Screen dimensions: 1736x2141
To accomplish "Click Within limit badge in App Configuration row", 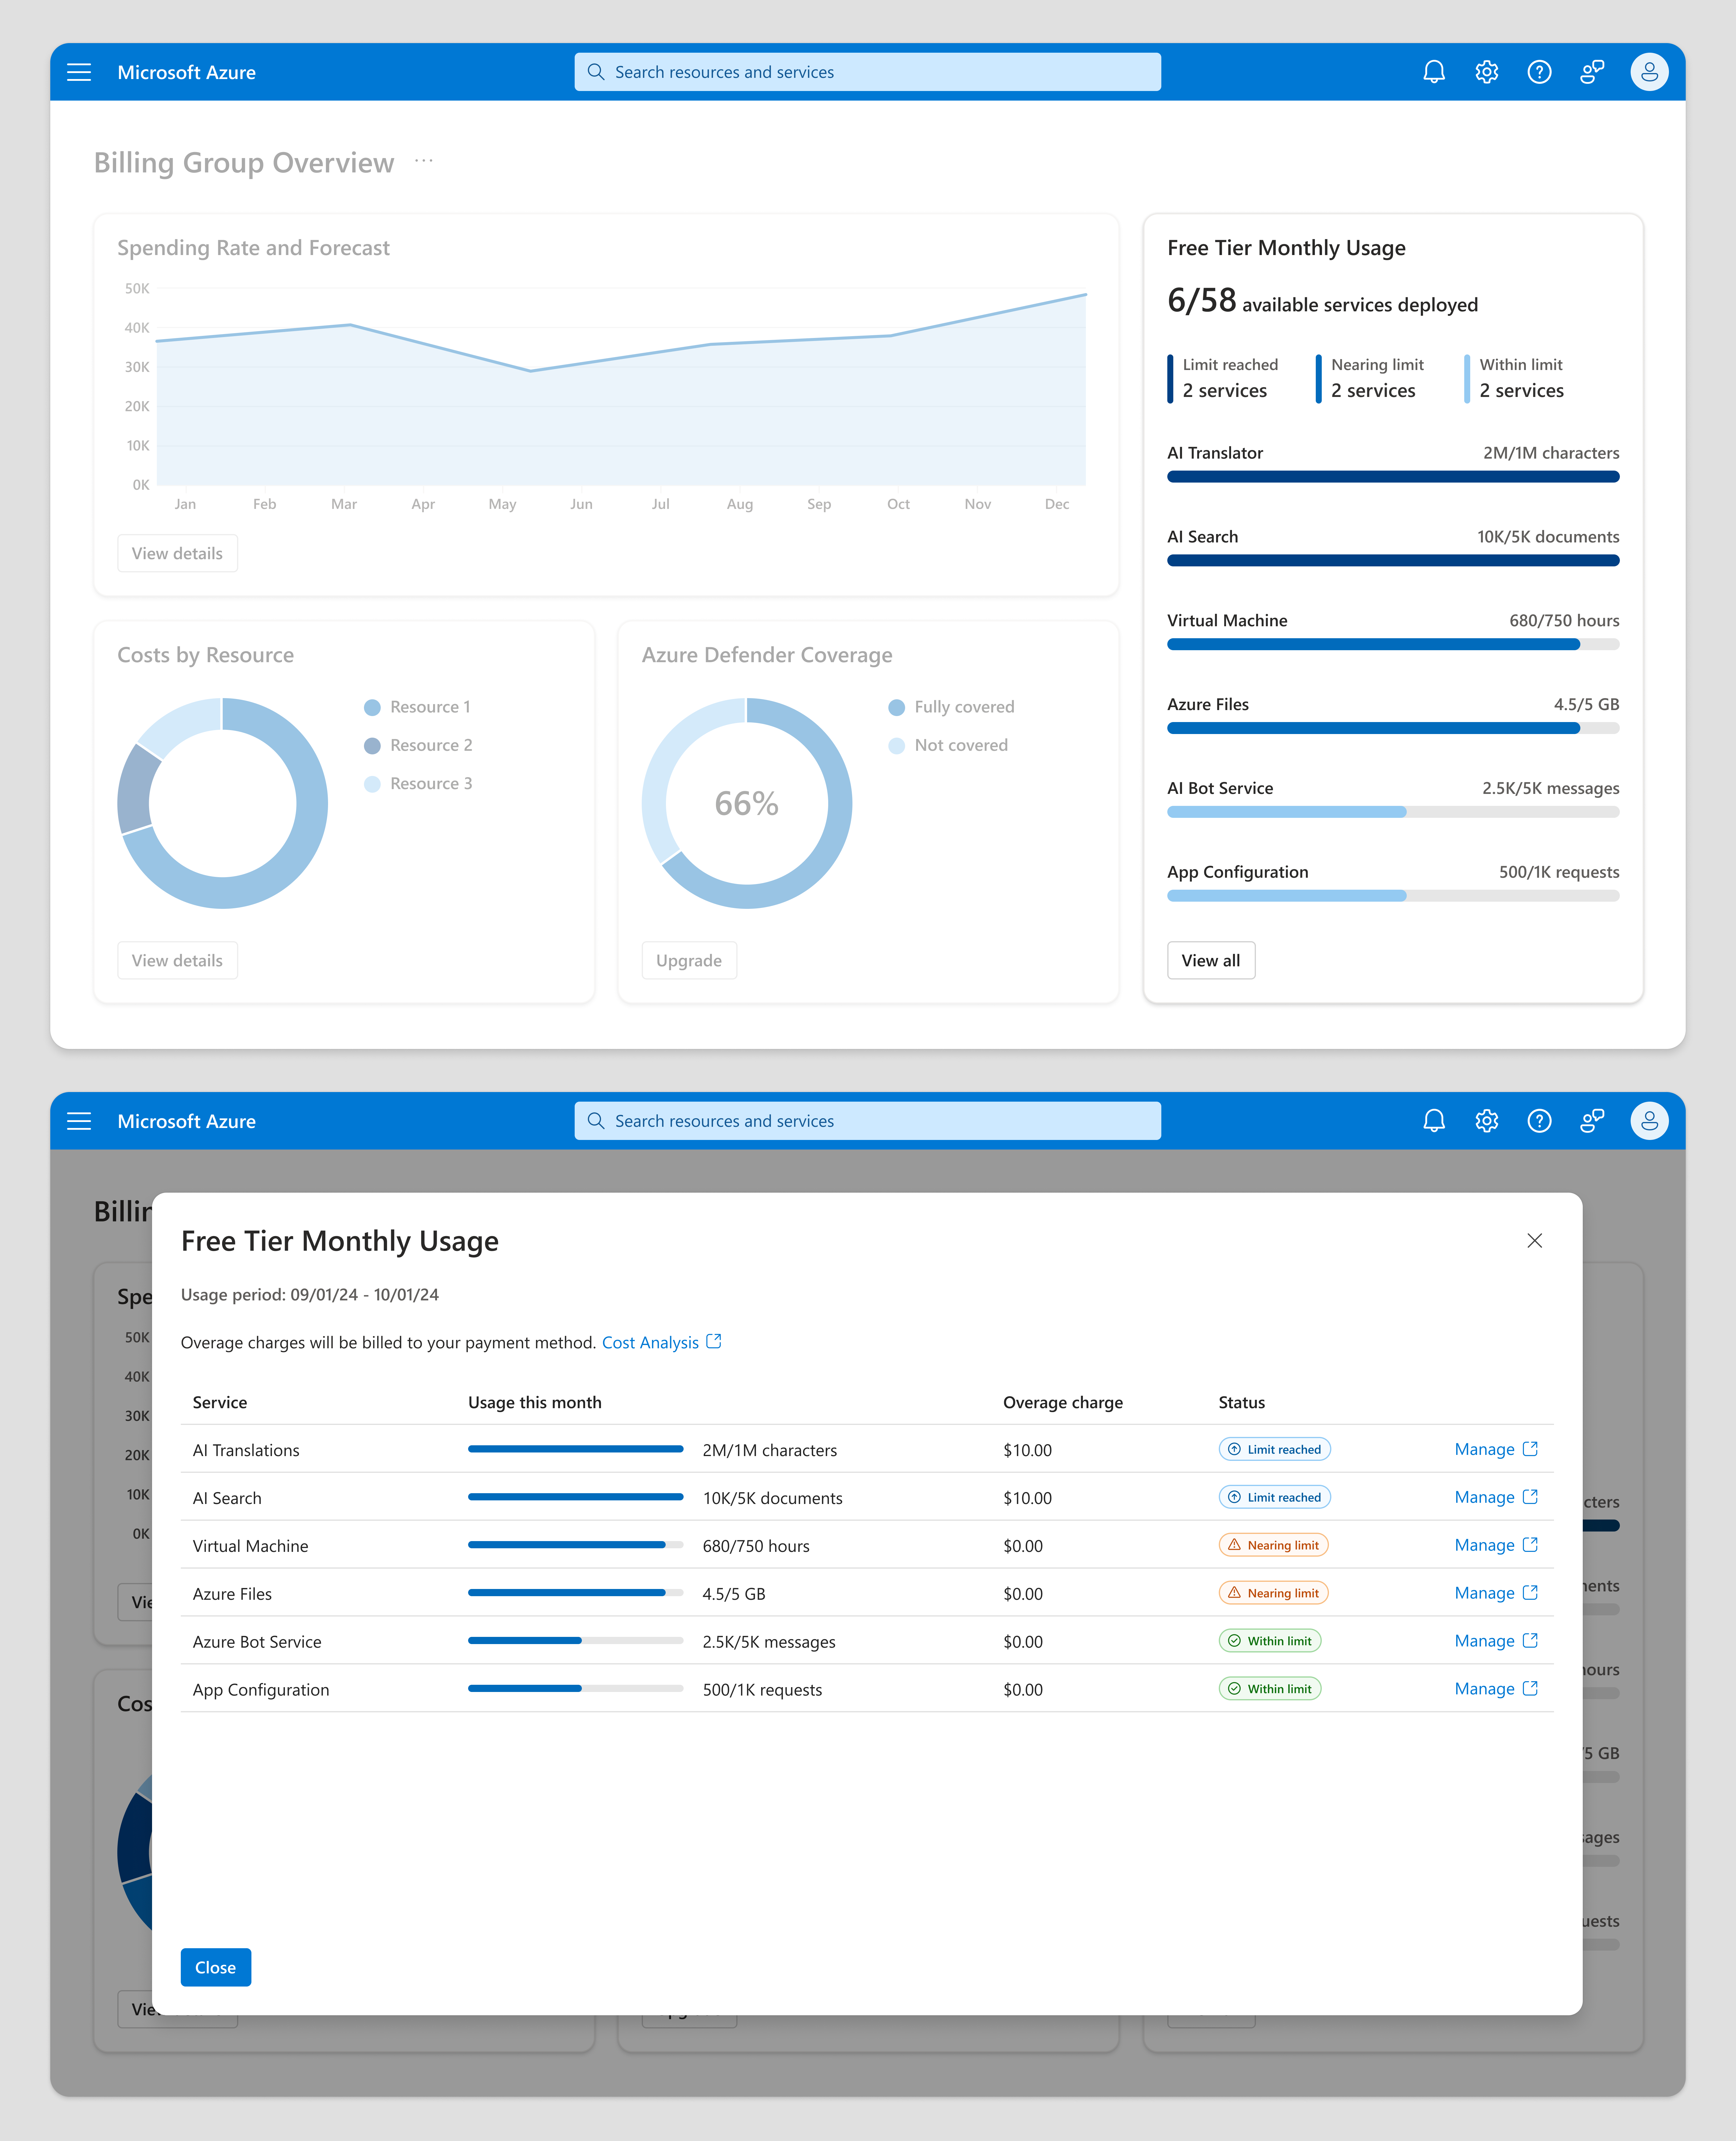I will pos(1270,1689).
